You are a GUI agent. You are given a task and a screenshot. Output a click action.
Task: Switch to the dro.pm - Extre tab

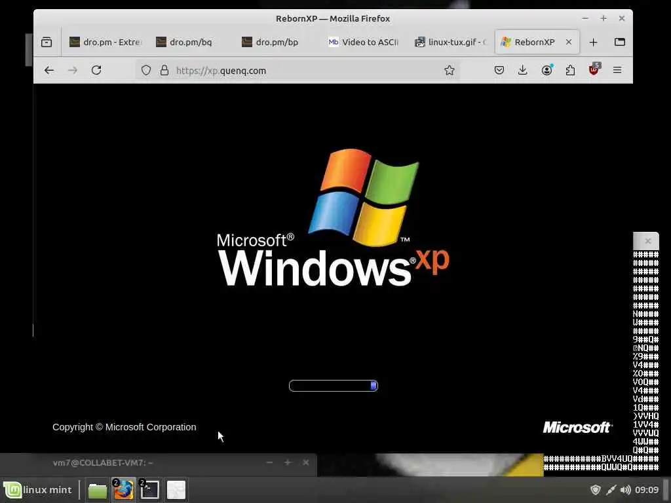coord(105,42)
